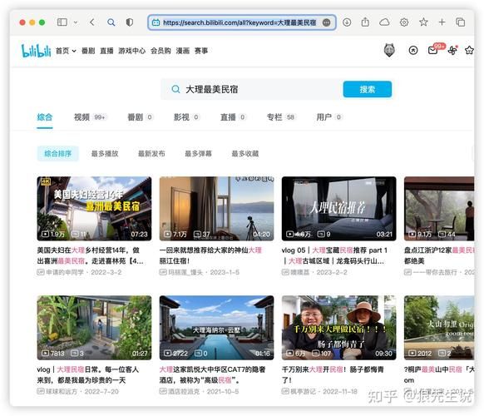
Task: Switch to 视频 99+ tab
Action: pyautogui.click(x=90, y=117)
